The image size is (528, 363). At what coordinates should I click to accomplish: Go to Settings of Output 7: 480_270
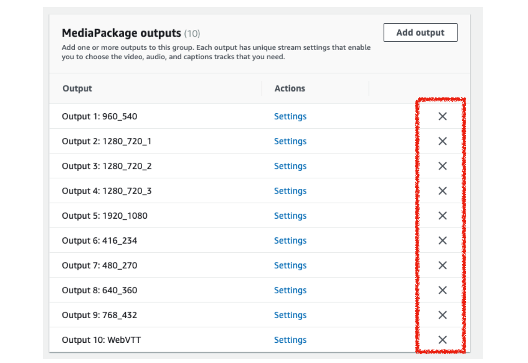coord(290,265)
